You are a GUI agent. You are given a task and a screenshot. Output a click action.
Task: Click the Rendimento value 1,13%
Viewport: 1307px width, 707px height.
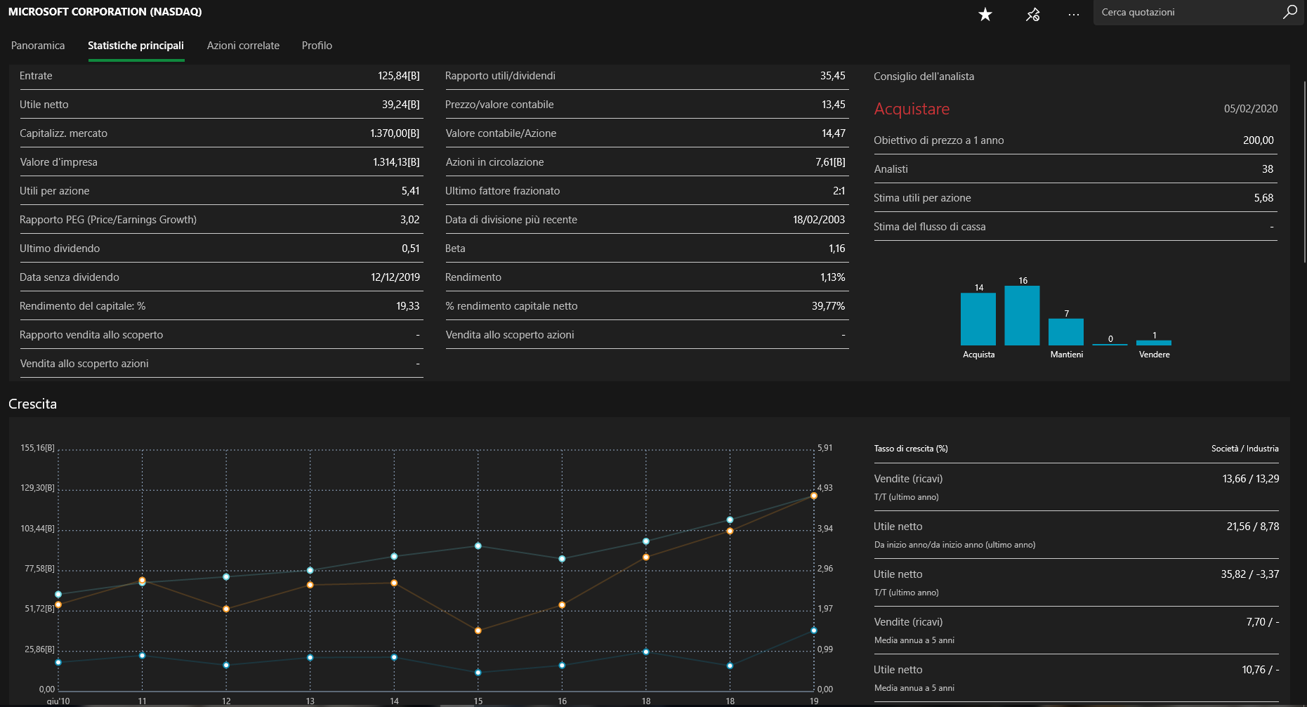pyautogui.click(x=833, y=277)
